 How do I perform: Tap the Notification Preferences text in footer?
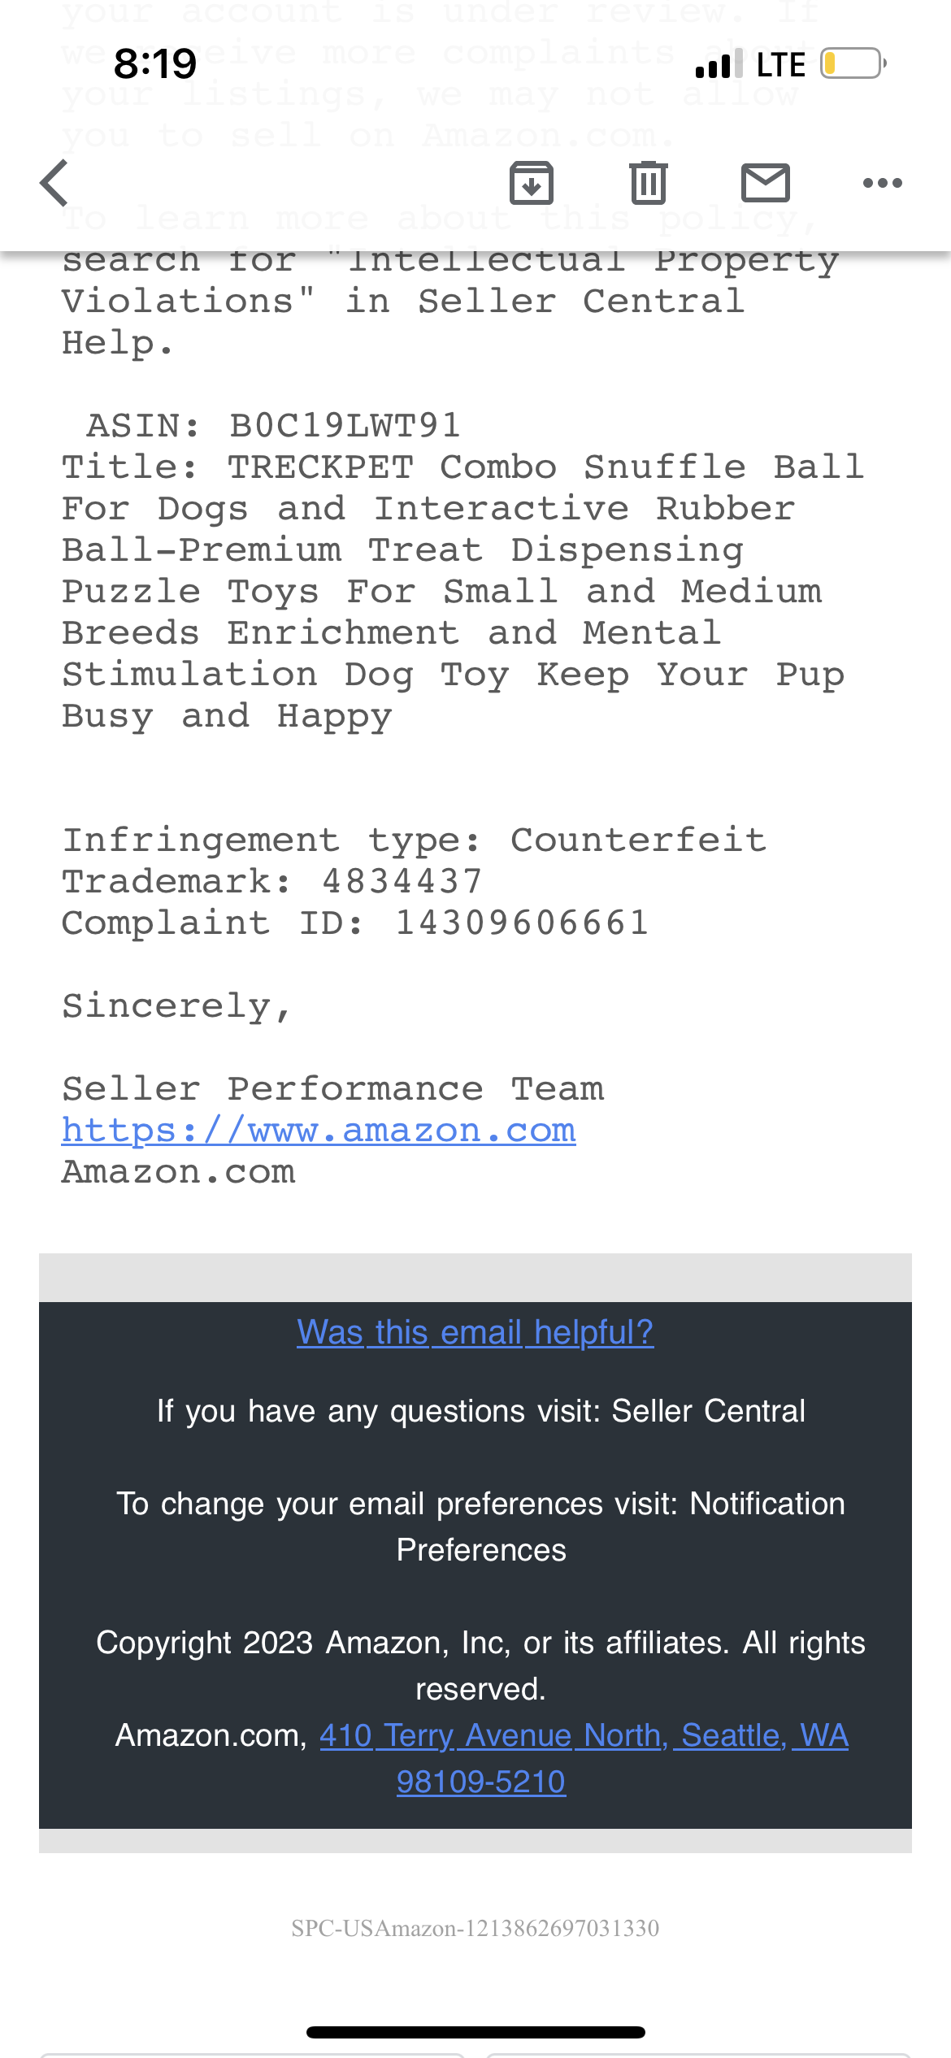coord(481,1526)
